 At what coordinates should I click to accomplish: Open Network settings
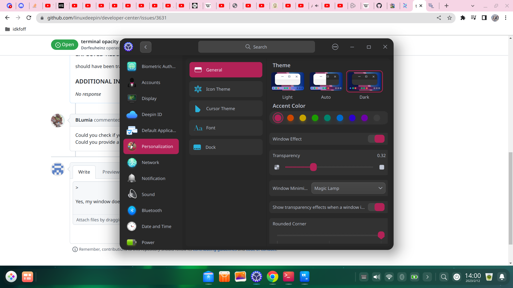tap(151, 162)
